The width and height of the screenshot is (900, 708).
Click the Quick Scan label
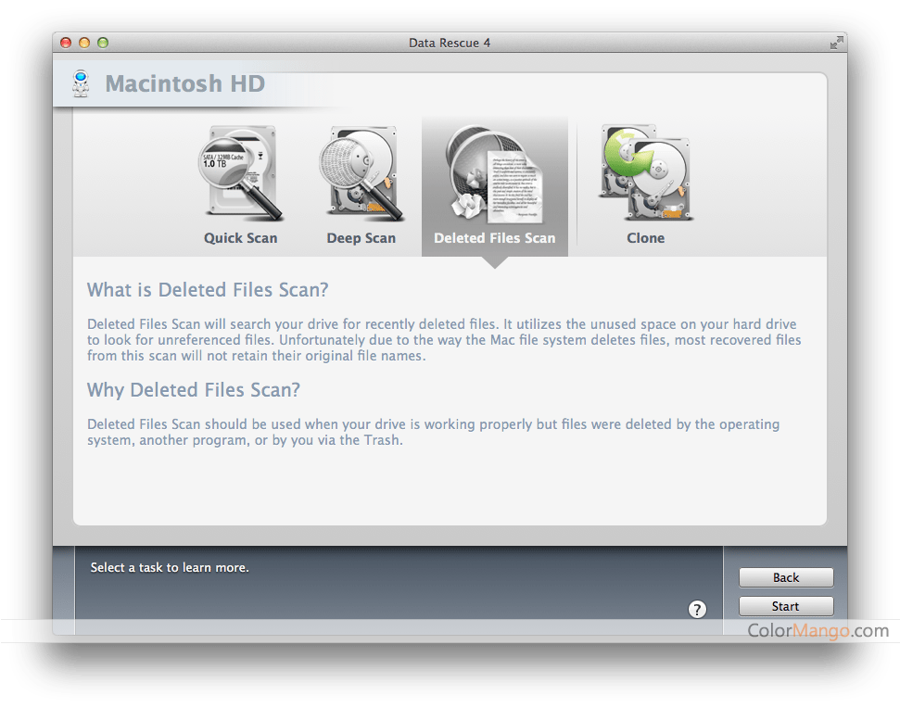click(x=241, y=238)
